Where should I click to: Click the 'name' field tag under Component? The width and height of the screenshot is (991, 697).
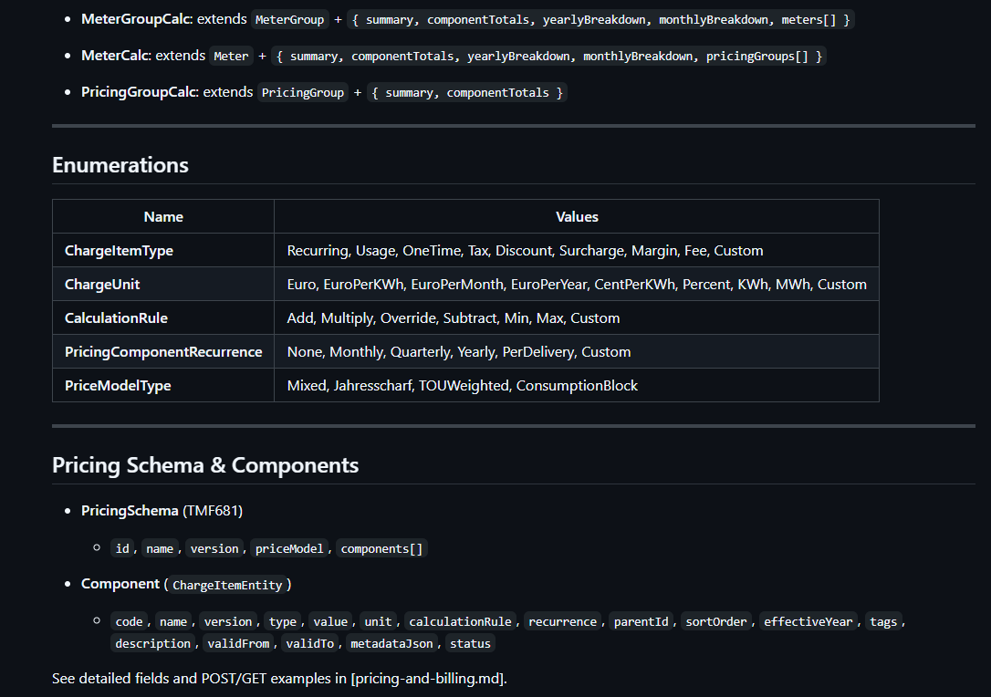click(173, 622)
